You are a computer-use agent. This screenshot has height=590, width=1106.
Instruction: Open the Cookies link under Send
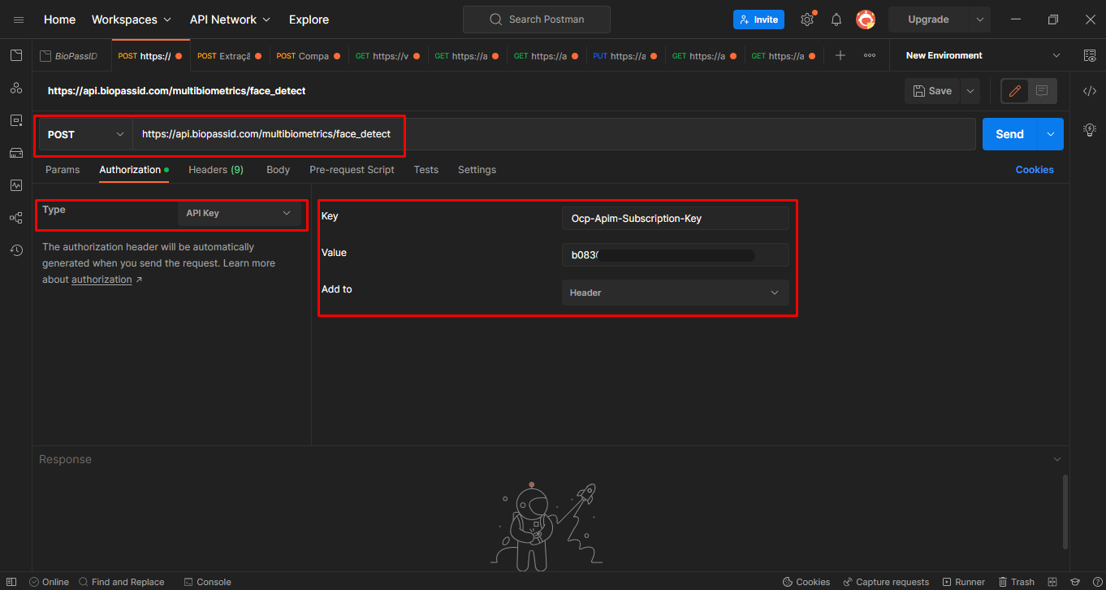pyautogui.click(x=1035, y=170)
